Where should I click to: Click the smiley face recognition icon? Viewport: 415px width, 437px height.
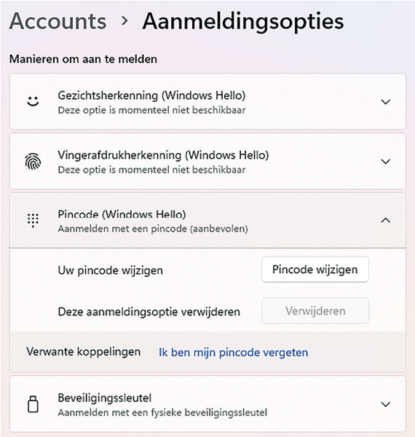[x=33, y=101]
